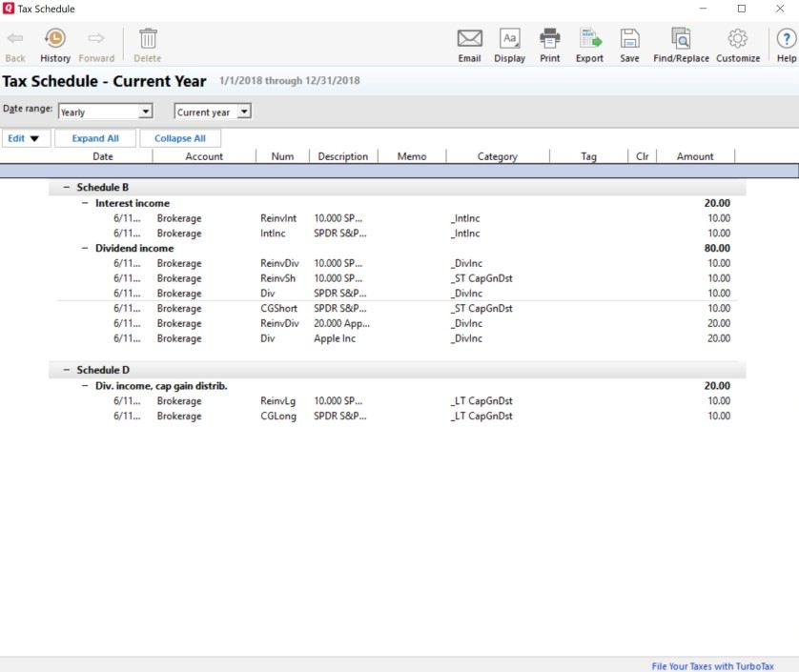
Task: Click the Expand All button
Action: 95,138
